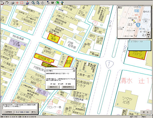Click the first satellite search icon

click(33, 3)
